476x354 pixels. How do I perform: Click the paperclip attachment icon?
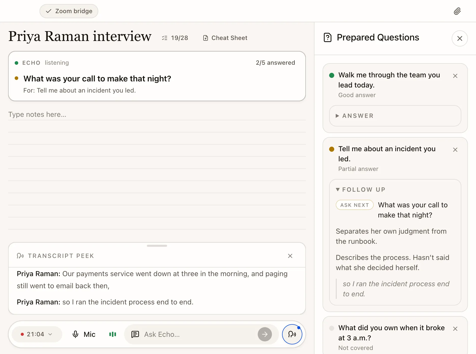point(457,11)
